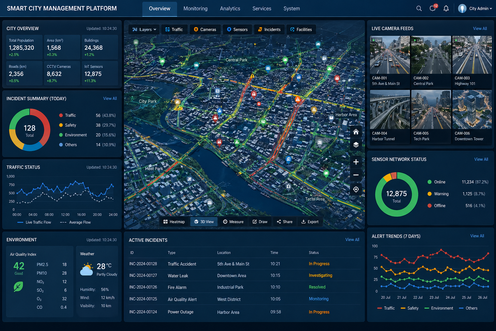This screenshot has height=331, width=496.
Task: Click the home icon beside the map
Action: click(x=356, y=132)
